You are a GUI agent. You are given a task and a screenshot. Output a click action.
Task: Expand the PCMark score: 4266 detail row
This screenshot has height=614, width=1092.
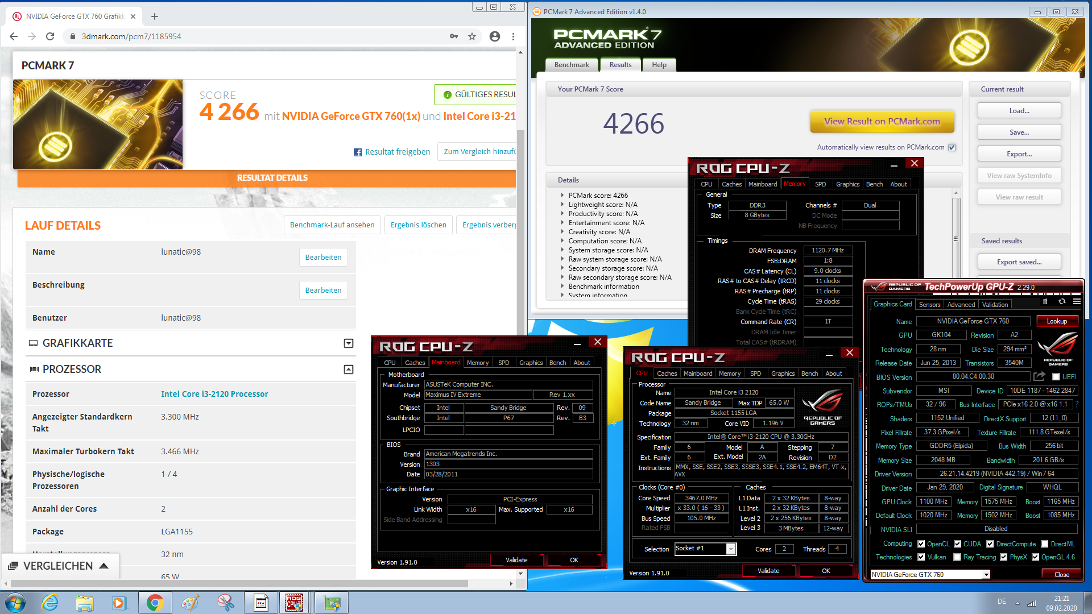coord(562,196)
